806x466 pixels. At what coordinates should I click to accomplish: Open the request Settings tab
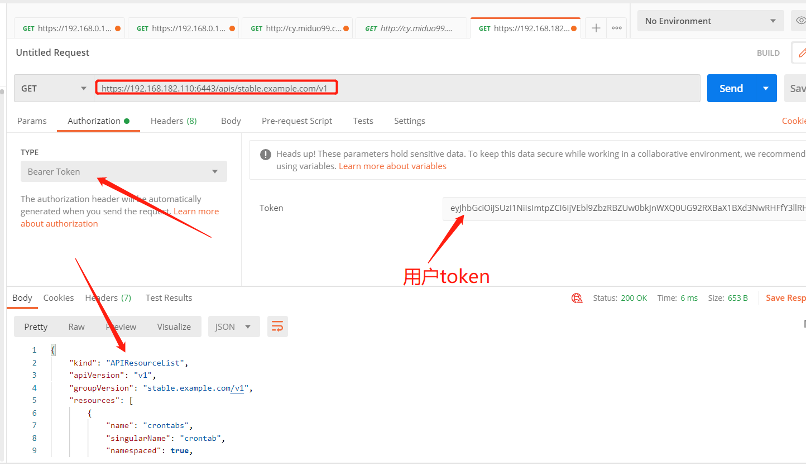pos(410,121)
